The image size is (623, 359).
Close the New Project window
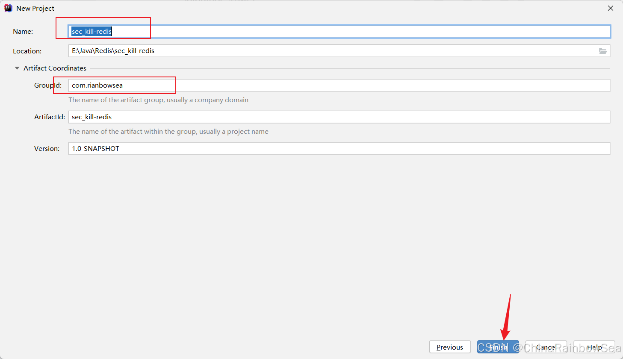[x=611, y=8]
